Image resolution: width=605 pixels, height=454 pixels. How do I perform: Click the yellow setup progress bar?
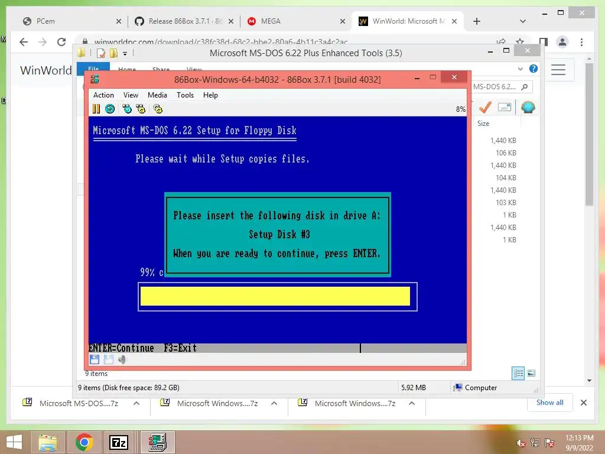275,296
